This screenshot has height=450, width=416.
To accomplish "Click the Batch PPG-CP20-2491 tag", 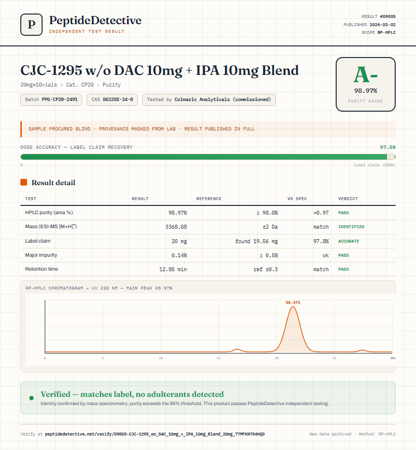I will pos(51,100).
